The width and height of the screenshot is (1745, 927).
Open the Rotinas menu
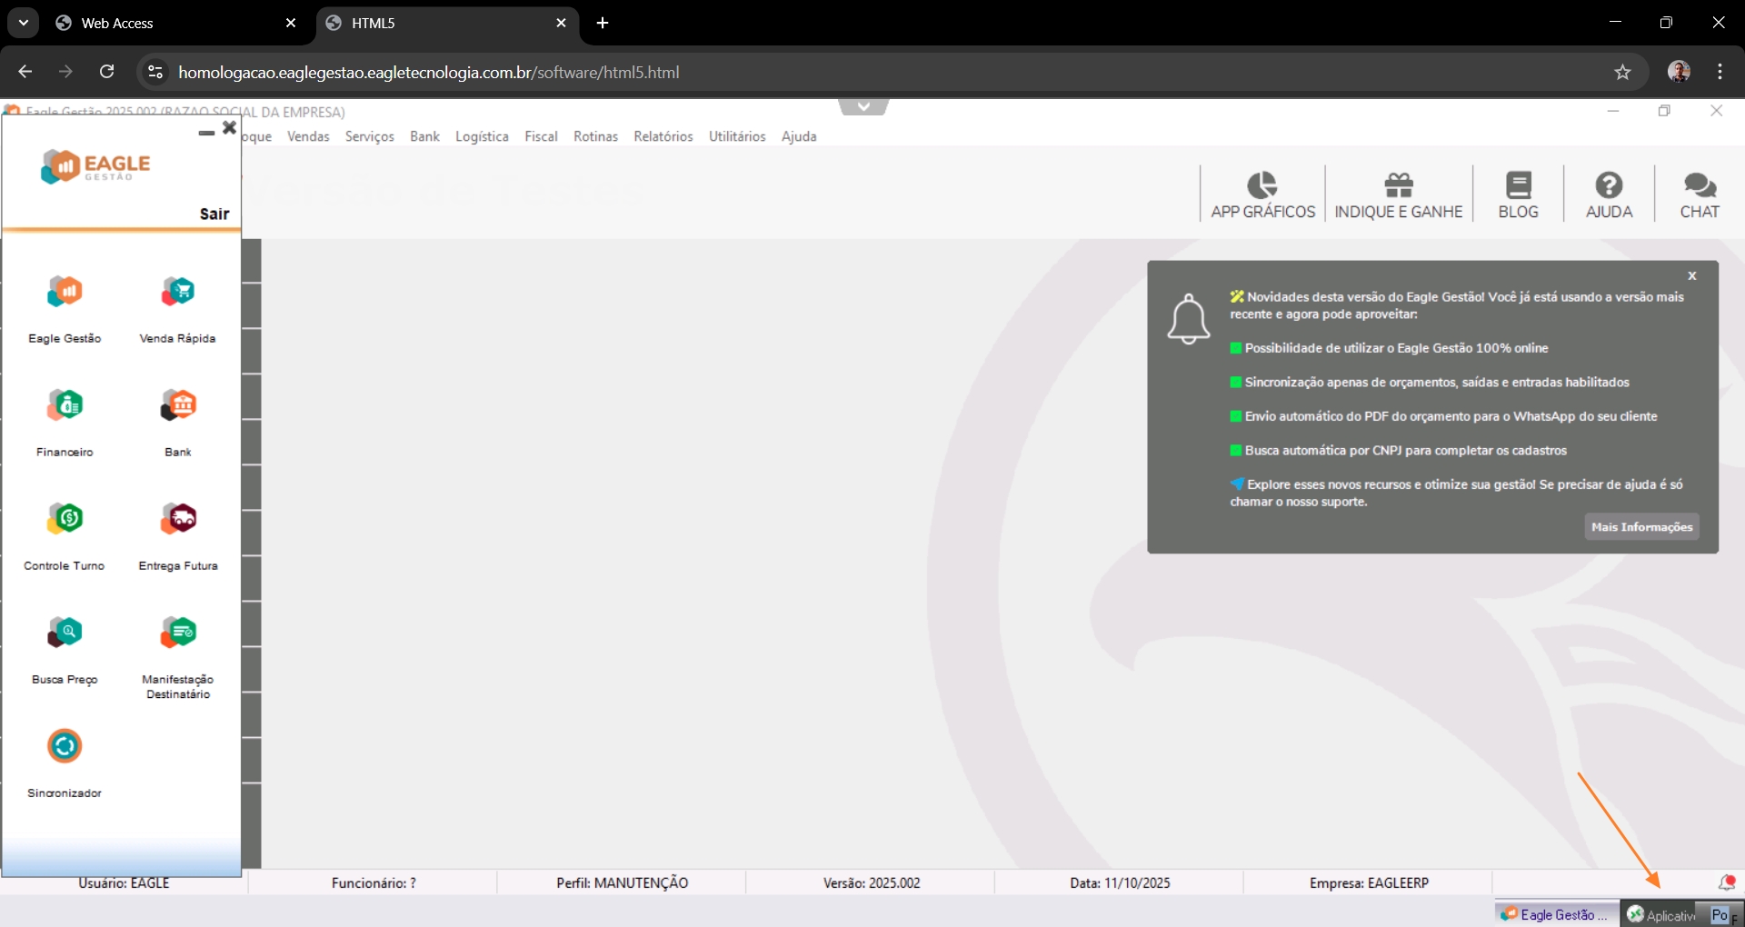(595, 136)
